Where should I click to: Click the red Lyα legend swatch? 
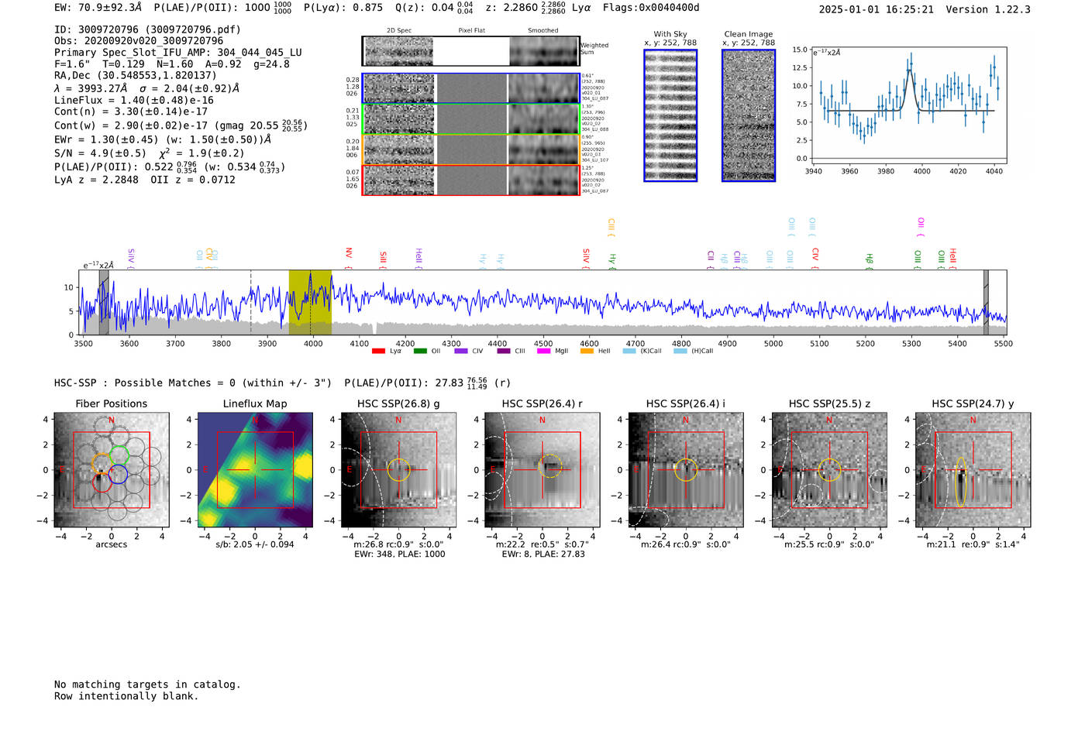(378, 351)
